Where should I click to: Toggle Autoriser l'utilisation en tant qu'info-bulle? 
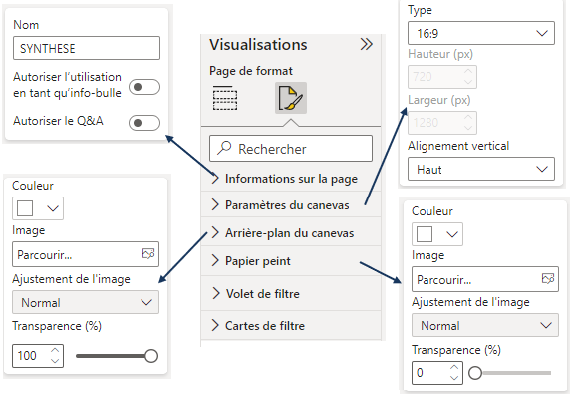(144, 87)
